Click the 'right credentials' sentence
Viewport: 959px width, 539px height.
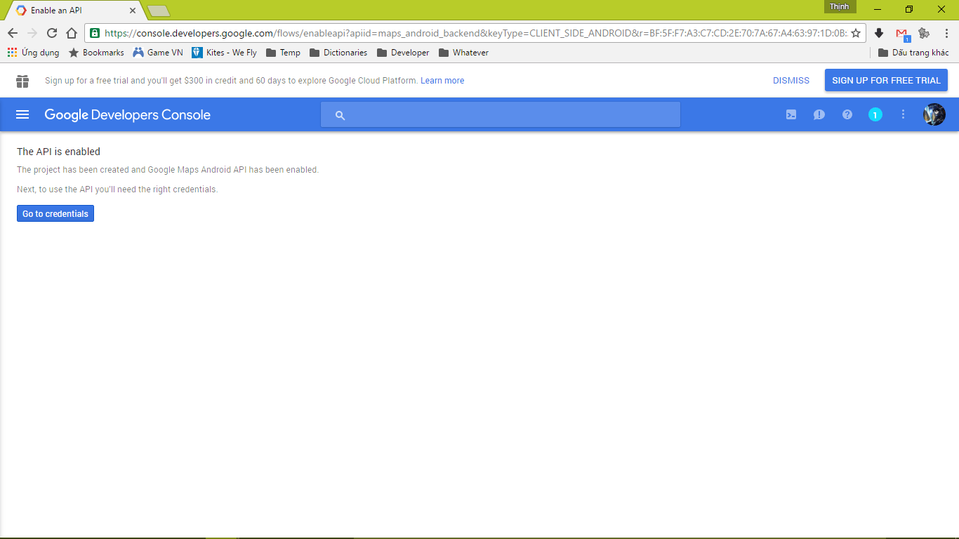[117, 189]
